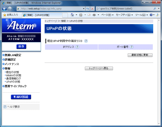This screenshot has width=162, height=127.
Task: Click the browser Forward arrow button
Action: click(x=10, y=9)
